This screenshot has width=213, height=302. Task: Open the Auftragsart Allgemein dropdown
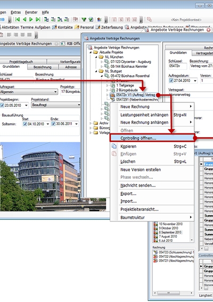55,92
